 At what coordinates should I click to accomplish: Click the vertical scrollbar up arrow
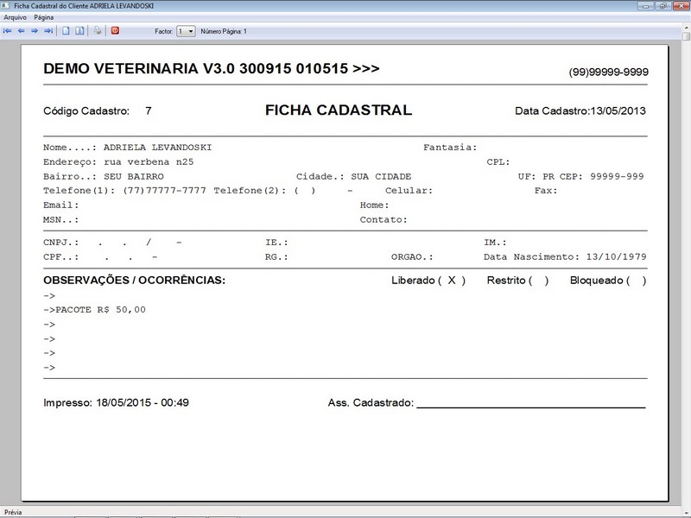coord(686,28)
